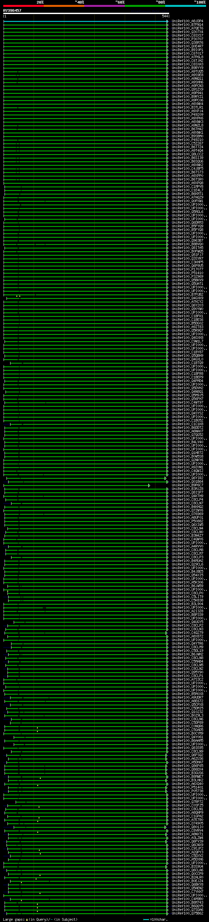This screenshot has height=922, width=209.
Task: Click the label UniRef100_B6KMT1
Action: click(187, 194)
